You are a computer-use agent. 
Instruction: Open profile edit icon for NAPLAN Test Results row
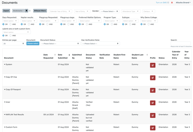coord(152,115)
